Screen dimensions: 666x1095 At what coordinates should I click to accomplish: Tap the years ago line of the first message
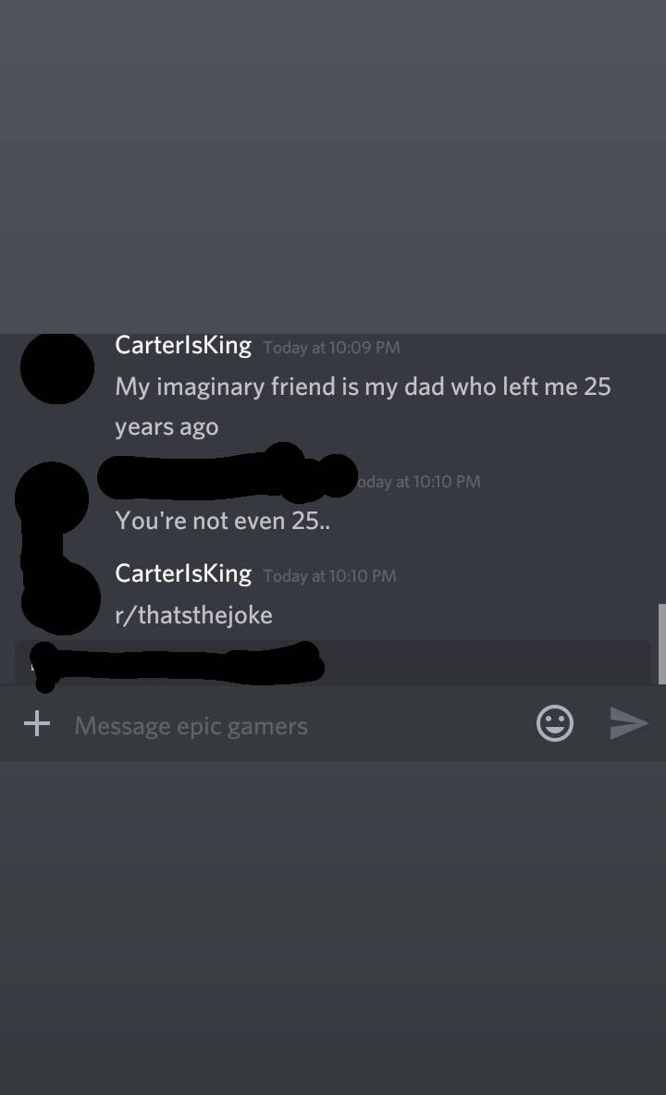[x=166, y=426]
